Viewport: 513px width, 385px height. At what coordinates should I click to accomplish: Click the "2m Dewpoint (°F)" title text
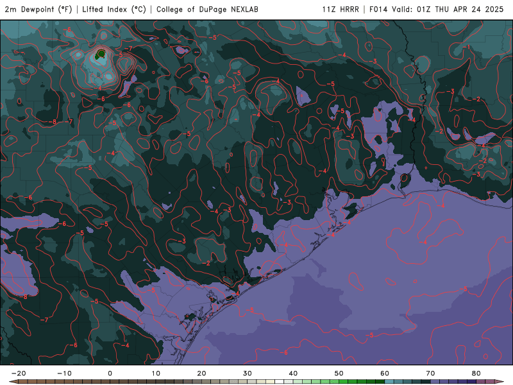point(38,9)
